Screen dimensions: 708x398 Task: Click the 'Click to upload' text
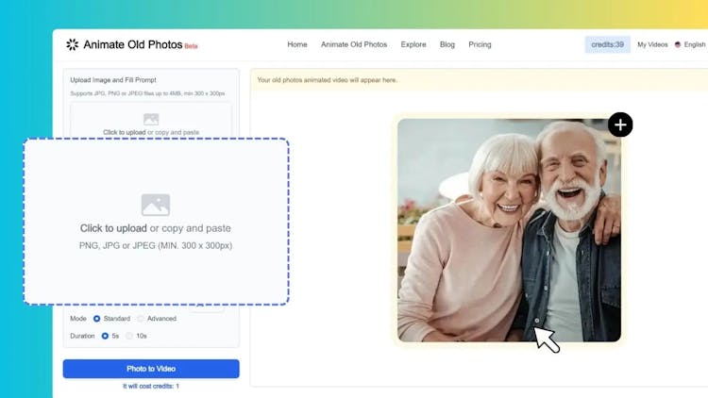point(113,228)
